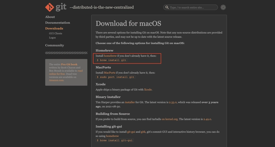Select the Downloads sidebar item
275x147 pixels.
pos(54,28)
